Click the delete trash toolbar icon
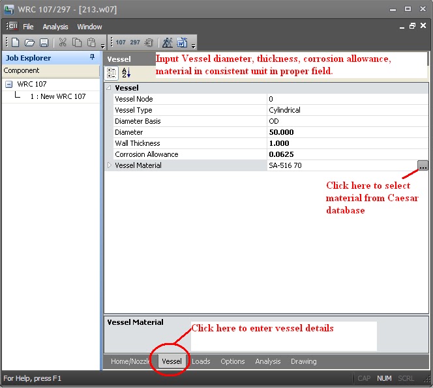Viewport: 433px width, 388px height. (x=149, y=42)
